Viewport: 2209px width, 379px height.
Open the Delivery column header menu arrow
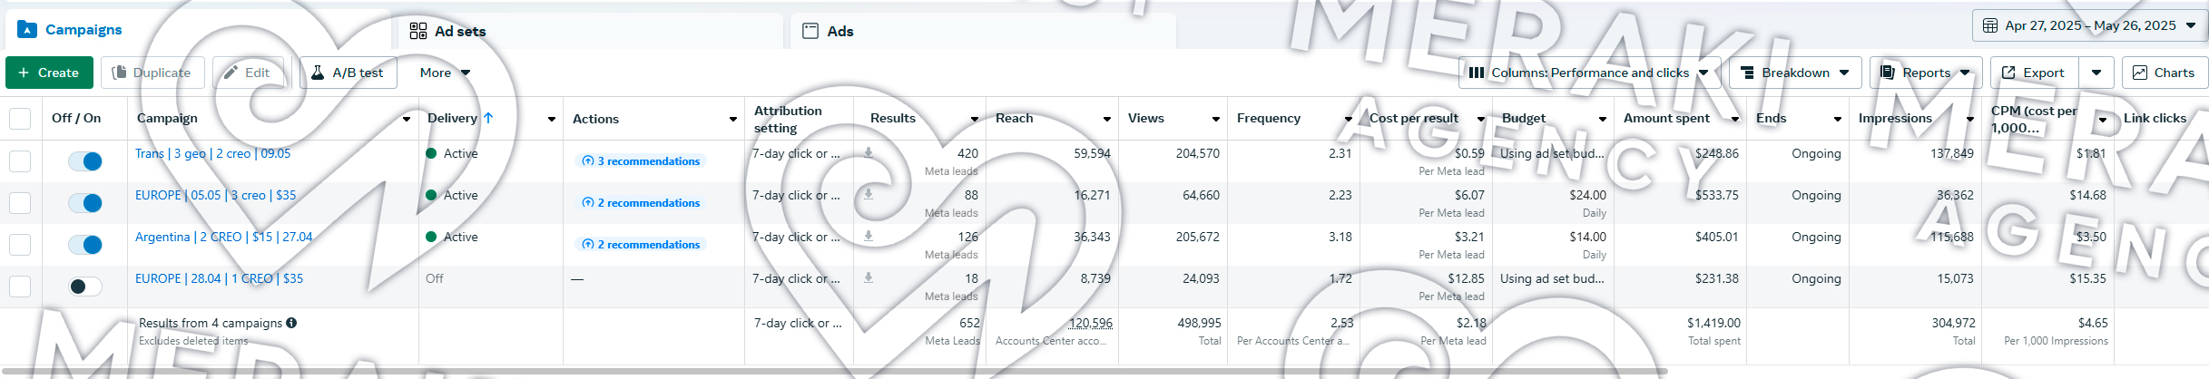(x=552, y=119)
